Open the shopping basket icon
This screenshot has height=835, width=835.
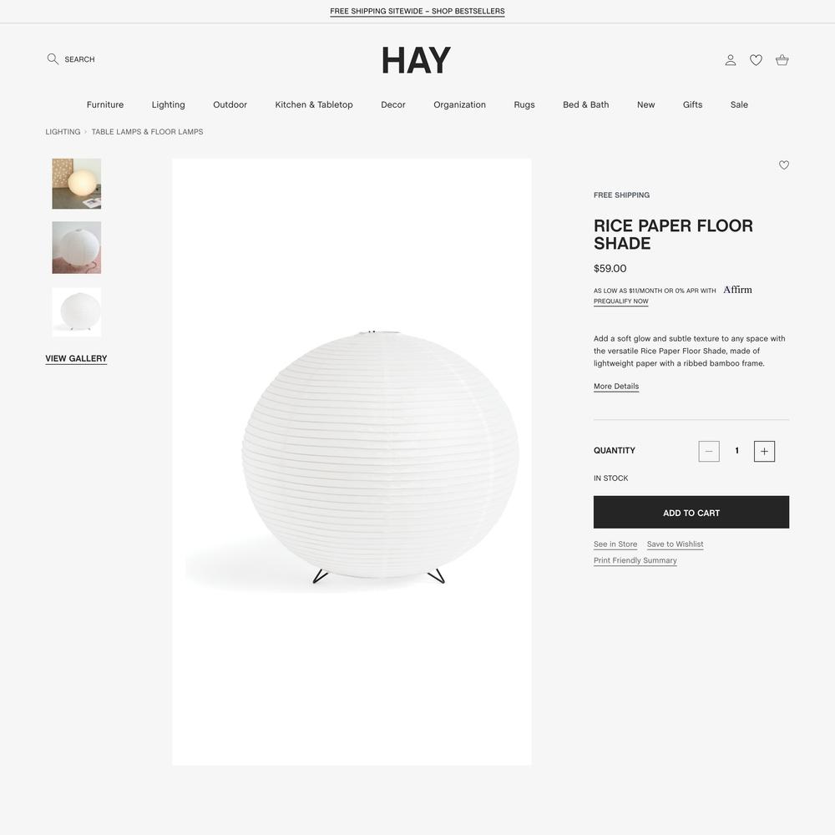click(x=782, y=60)
